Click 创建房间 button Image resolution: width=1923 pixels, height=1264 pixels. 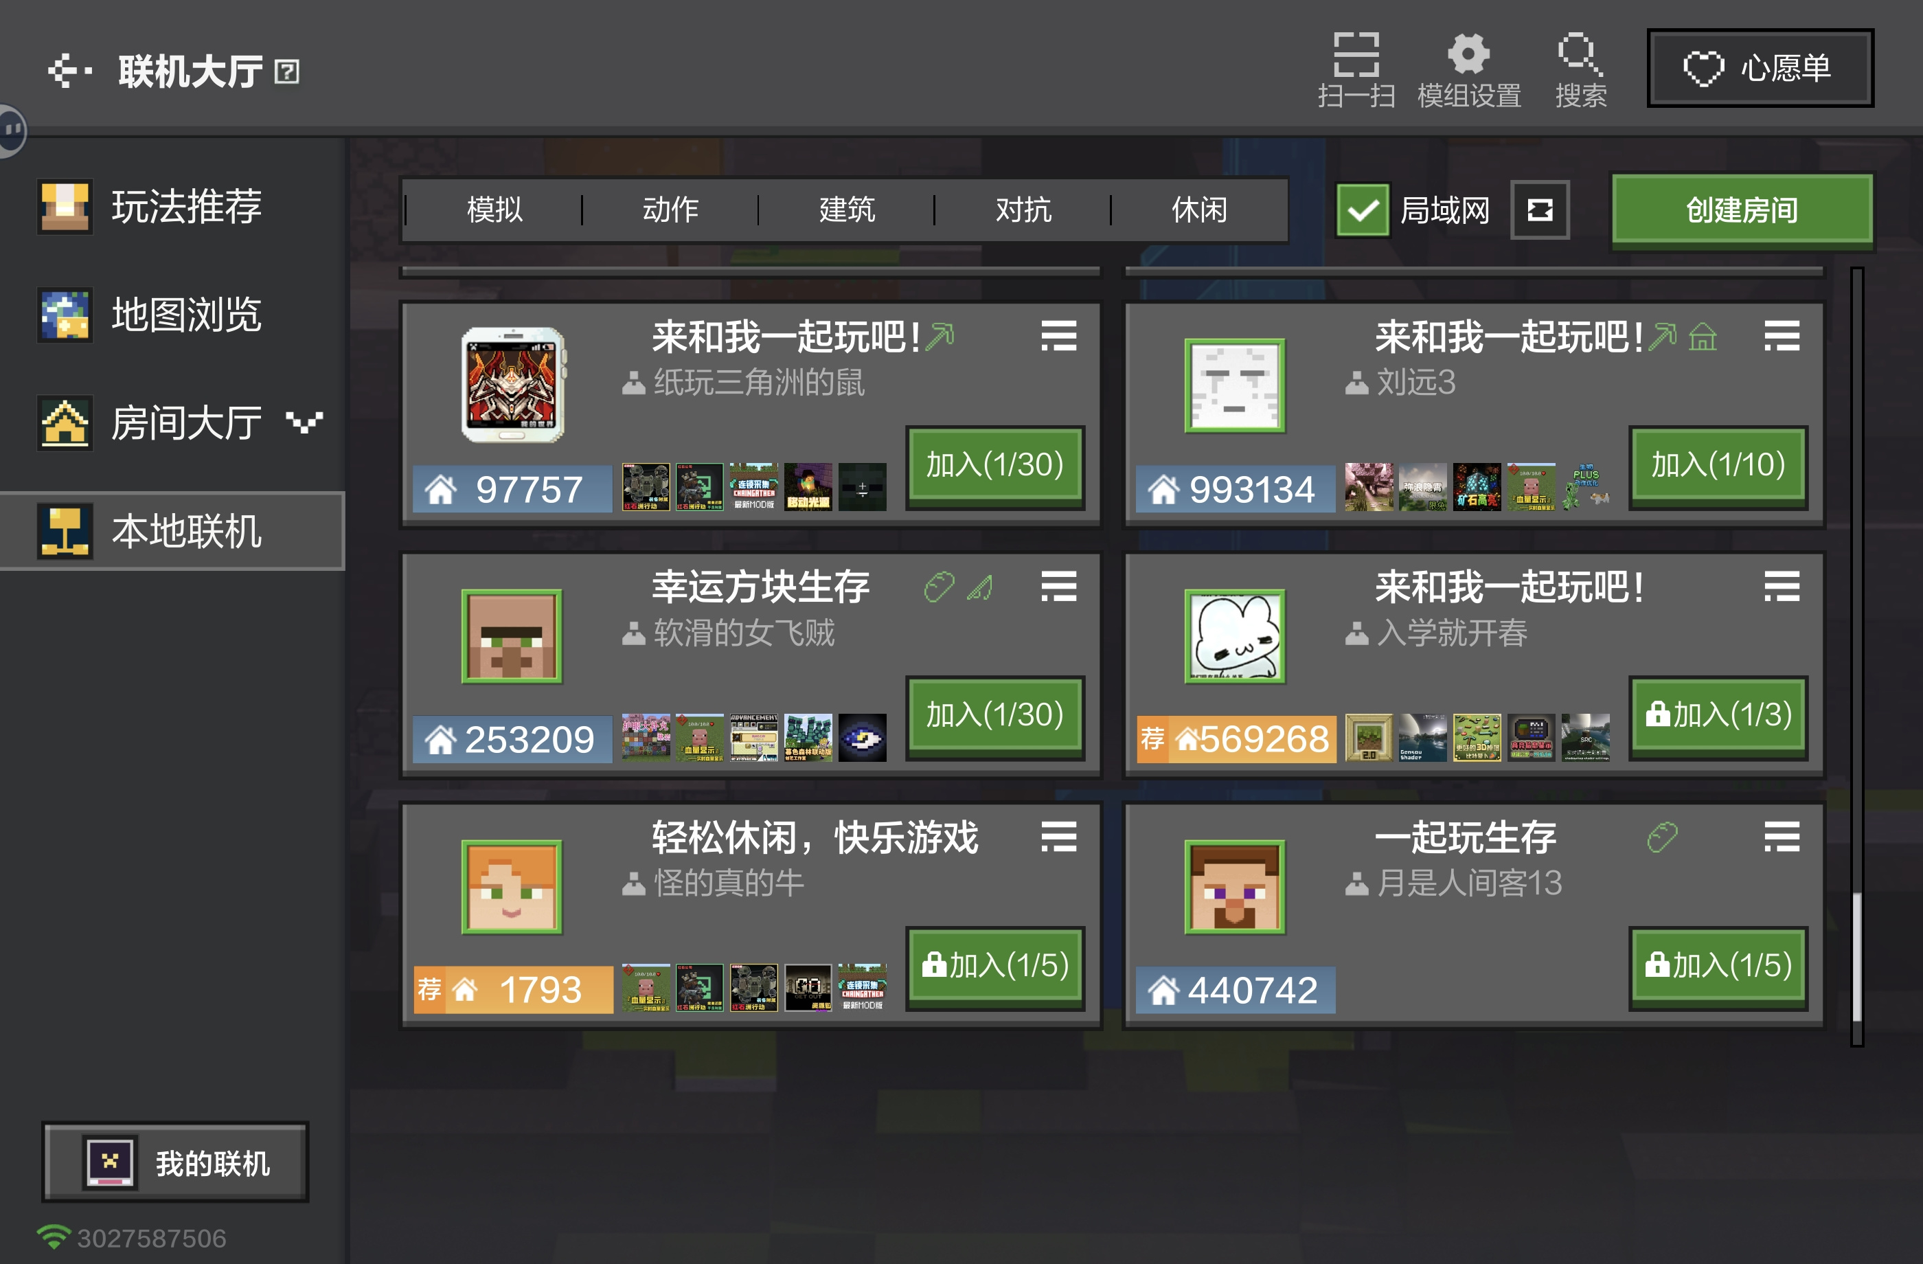coord(1742,210)
